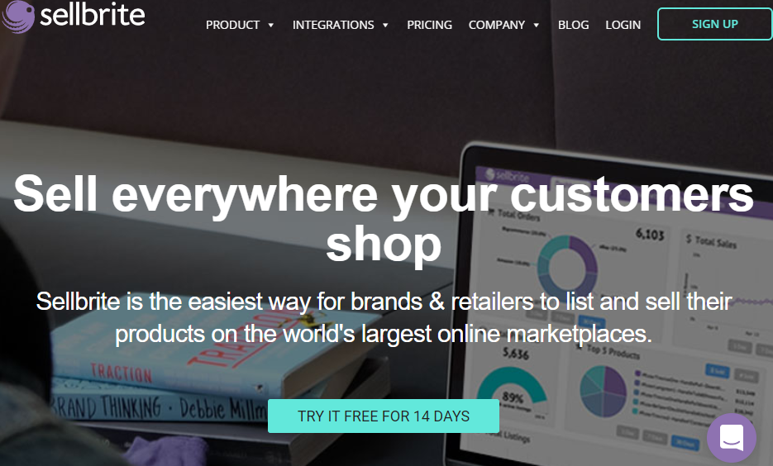Viewport: 773px width, 466px height.
Task: Open the purple chat widget bubble
Action: point(732,437)
